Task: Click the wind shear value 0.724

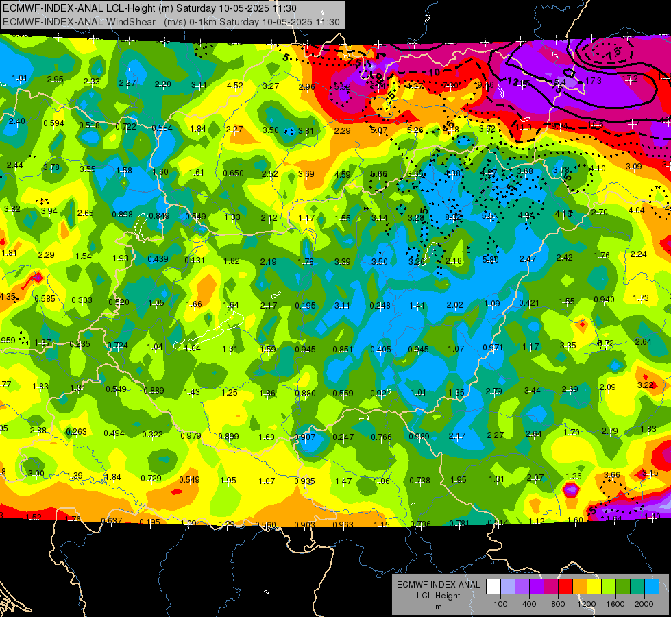Action: pyautogui.click(x=117, y=346)
